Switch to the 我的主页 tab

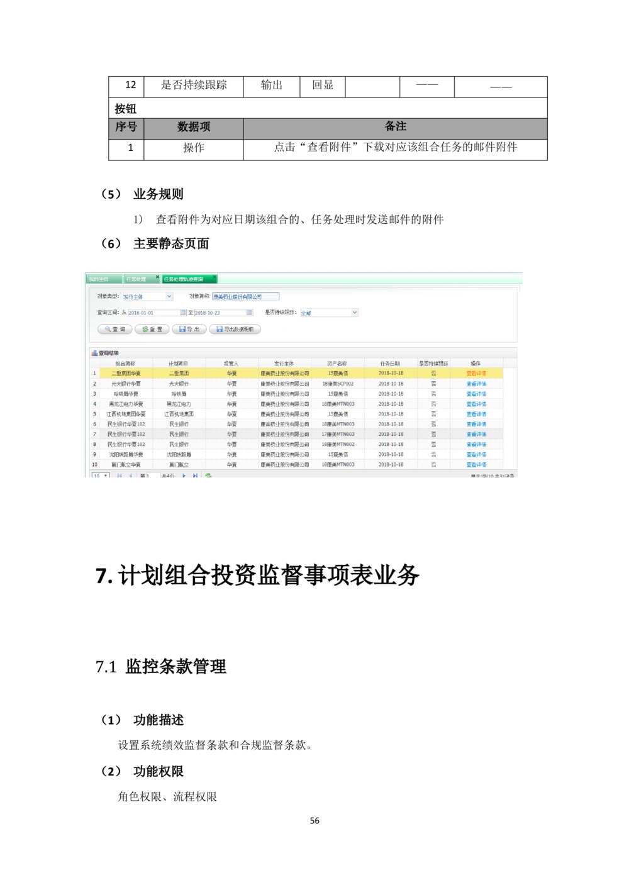(x=97, y=277)
